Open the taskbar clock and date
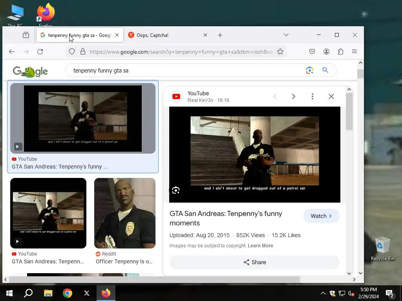 click(x=368, y=293)
